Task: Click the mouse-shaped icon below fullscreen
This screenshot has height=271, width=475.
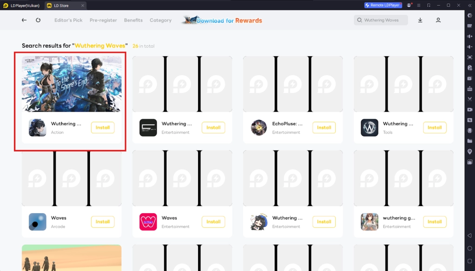Action: coord(470,68)
